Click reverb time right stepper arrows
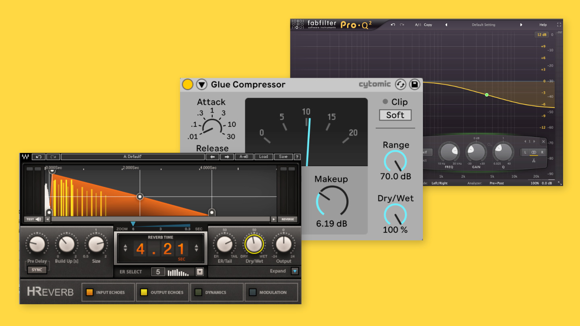 tap(197, 248)
